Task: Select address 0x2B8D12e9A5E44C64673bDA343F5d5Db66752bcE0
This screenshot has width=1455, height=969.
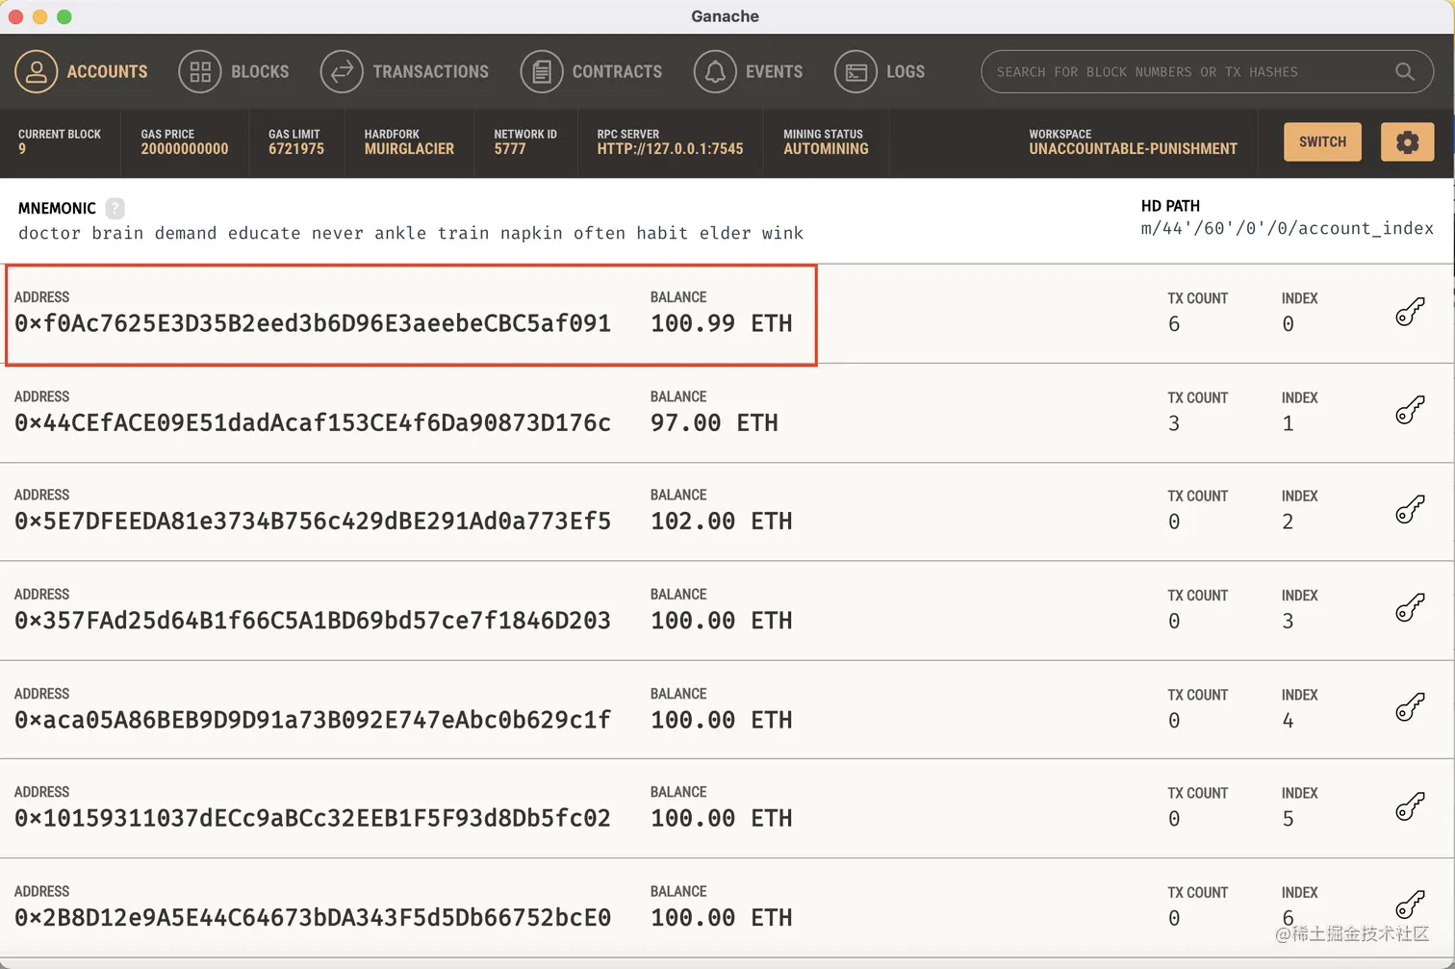Action: pyautogui.click(x=313, y=918)
